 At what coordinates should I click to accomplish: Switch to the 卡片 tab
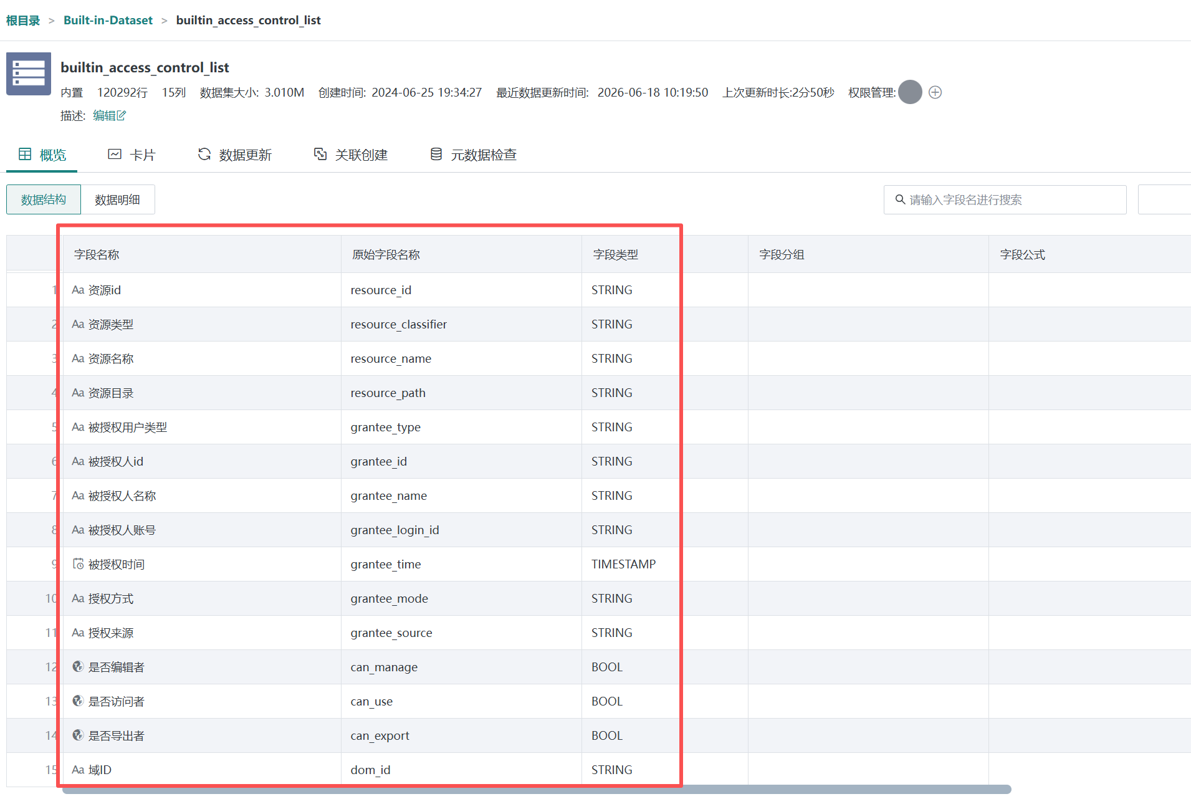click(x=132, y=155)
